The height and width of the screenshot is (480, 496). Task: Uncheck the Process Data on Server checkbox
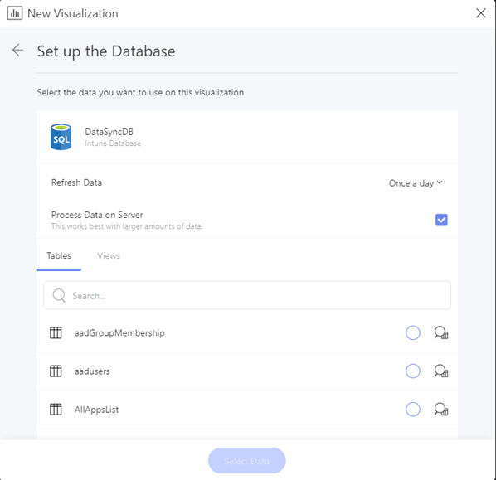[x=441, y=220]
